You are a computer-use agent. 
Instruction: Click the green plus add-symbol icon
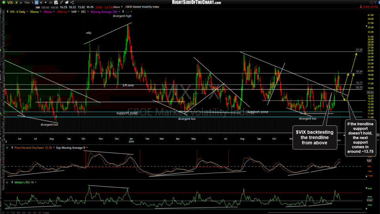click(x=4, y=2)
